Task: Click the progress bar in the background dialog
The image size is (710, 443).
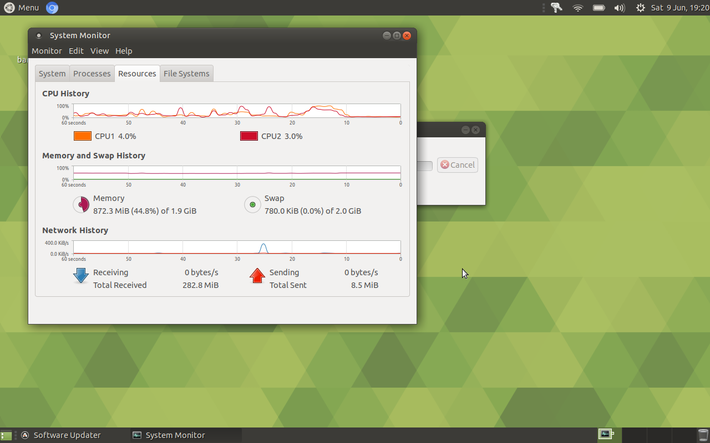Action: tap(424, 166)
